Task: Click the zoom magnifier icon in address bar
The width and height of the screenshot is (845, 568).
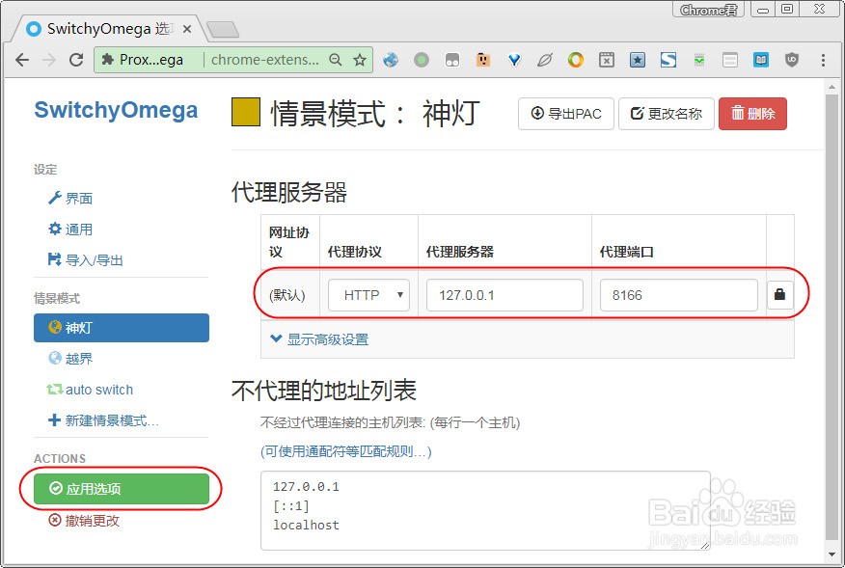Action: point(336,60)
